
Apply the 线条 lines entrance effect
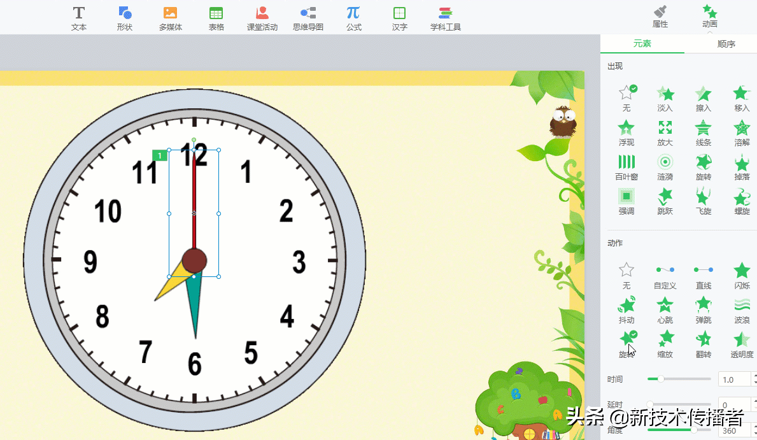(x=704, y=132)
